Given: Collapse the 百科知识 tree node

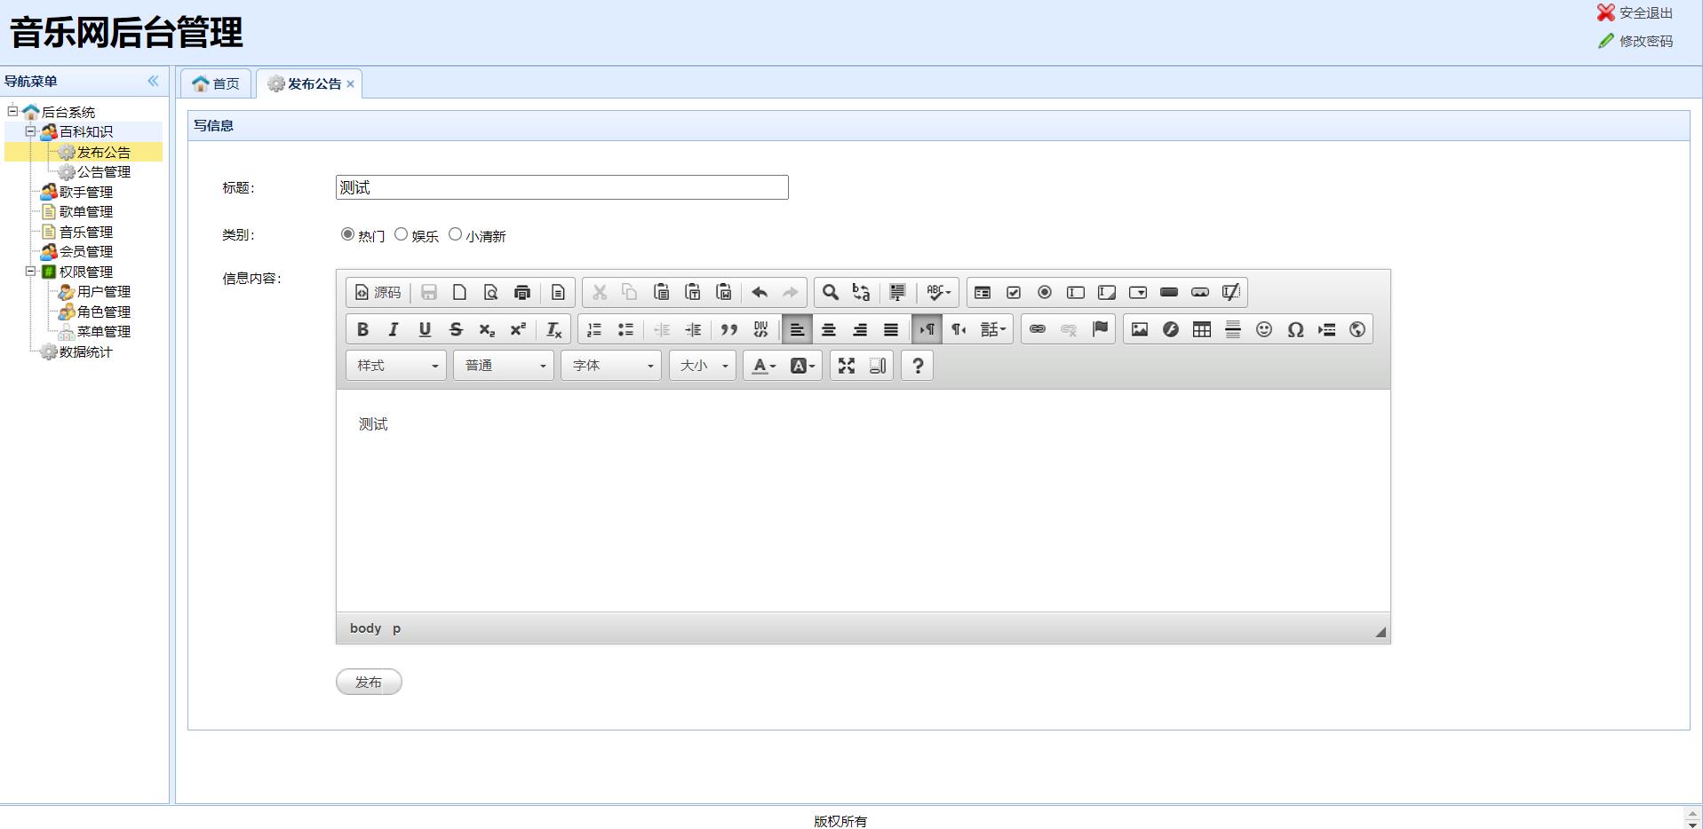Looking at the screenshot, I should (30, 131).
